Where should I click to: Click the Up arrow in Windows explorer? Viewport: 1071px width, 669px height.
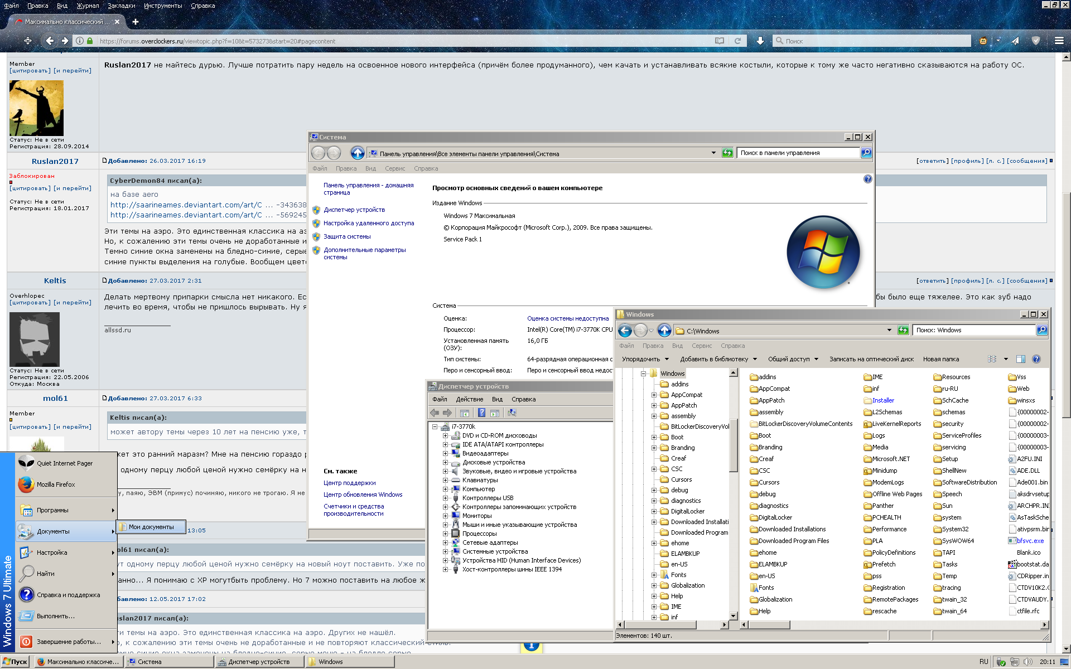[x=664, y=331]
